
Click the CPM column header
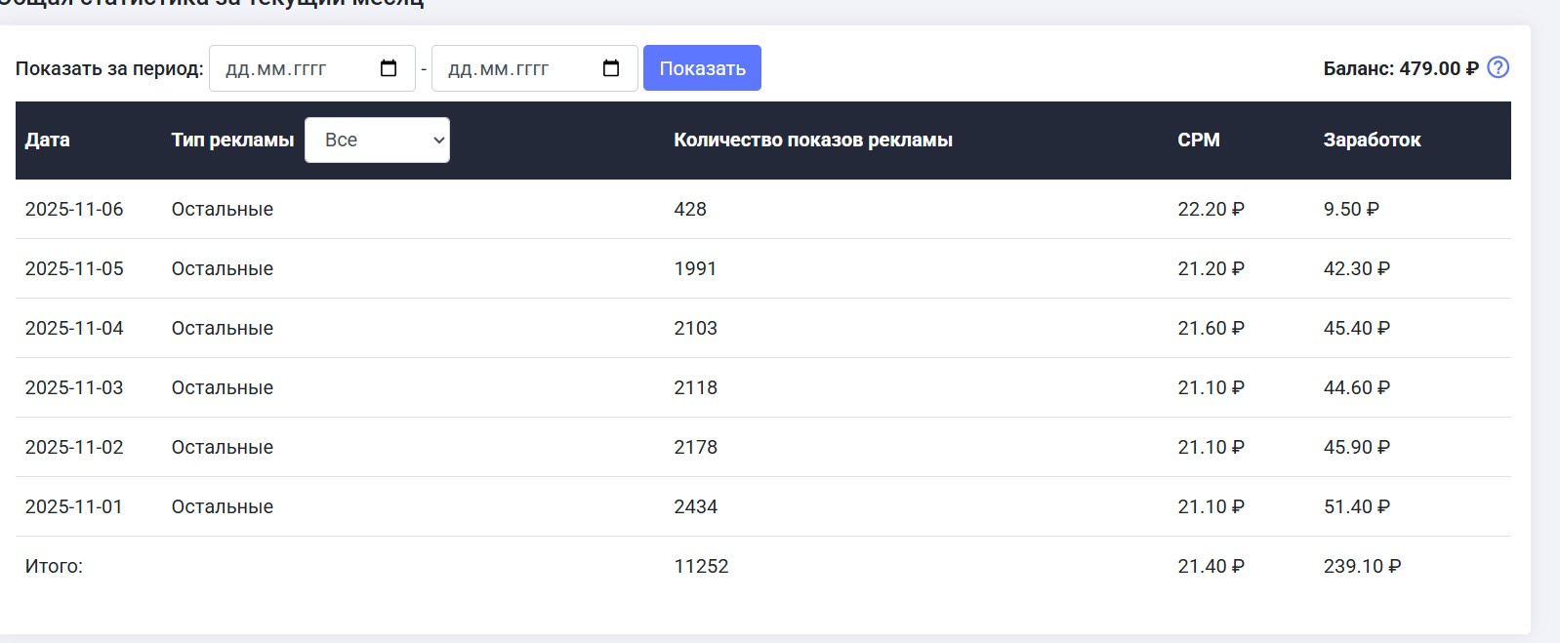1198,141
